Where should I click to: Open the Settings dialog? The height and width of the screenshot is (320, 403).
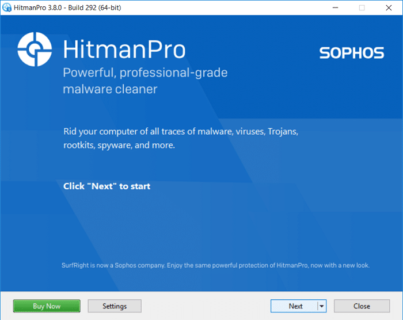pyautogui.click(x=114, y=306)
